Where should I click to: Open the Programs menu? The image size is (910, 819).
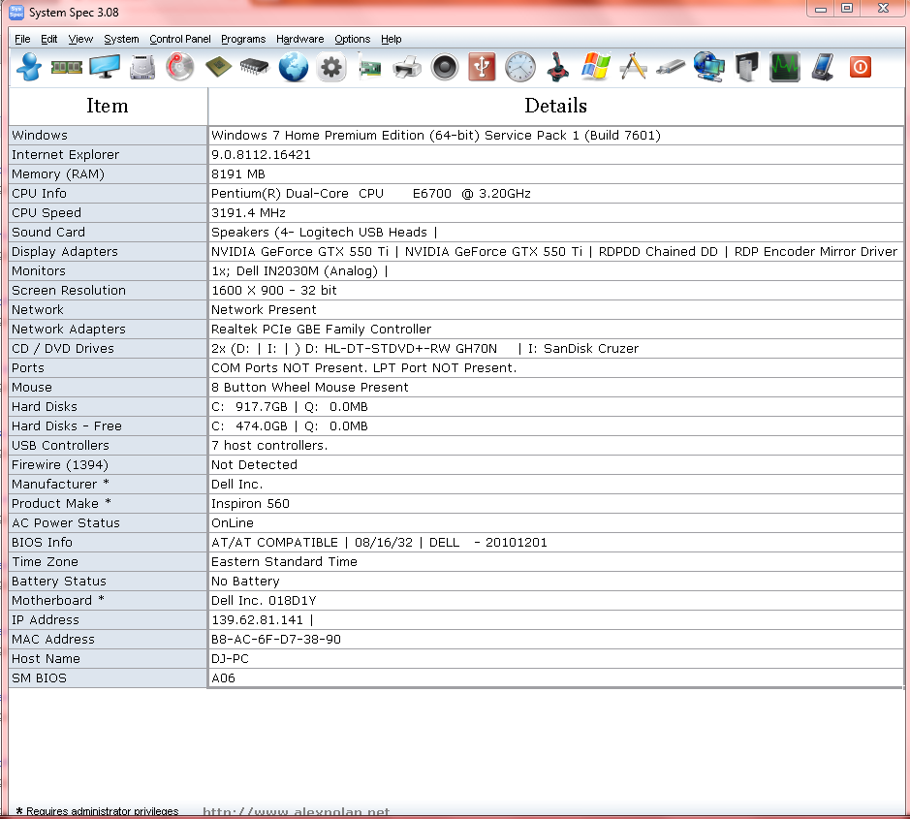click(243, 39)
